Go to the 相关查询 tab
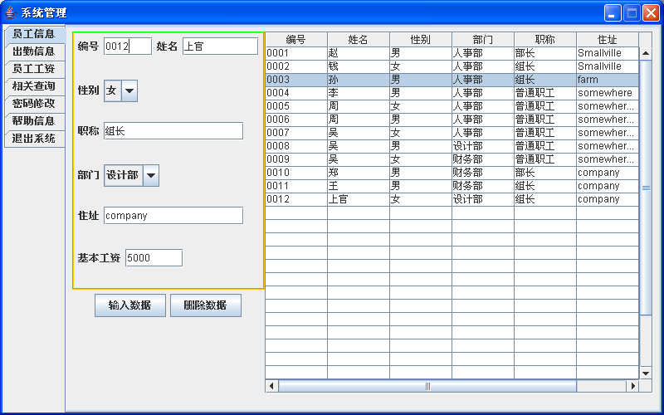 (34, 86)
